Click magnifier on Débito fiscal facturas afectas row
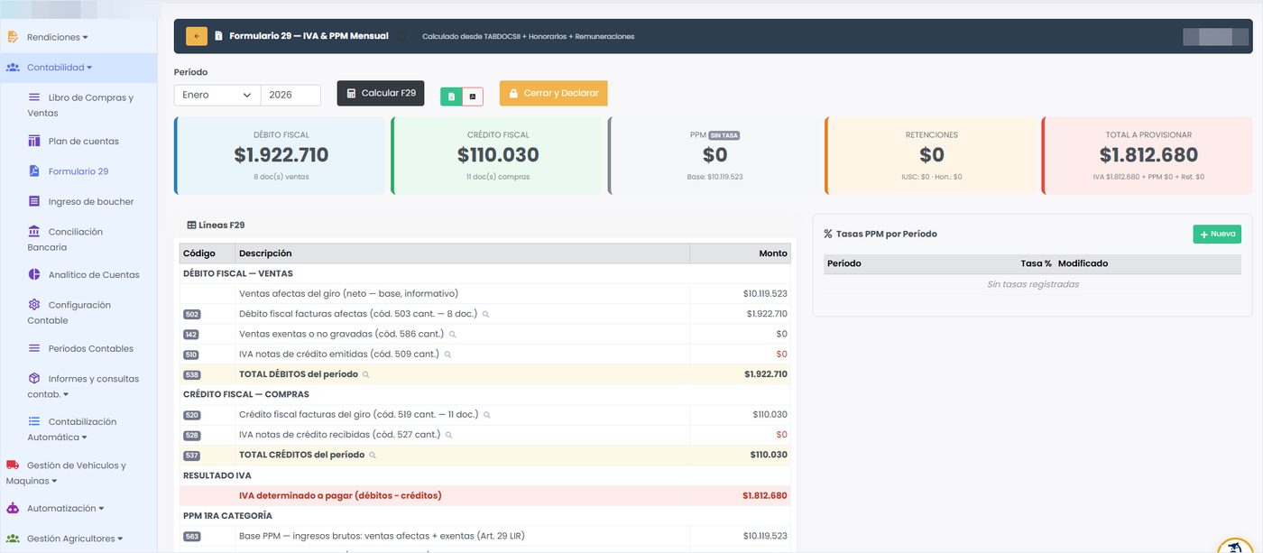Image resolution: width=1263 pixels, height=553 pixels. point(485,315)
